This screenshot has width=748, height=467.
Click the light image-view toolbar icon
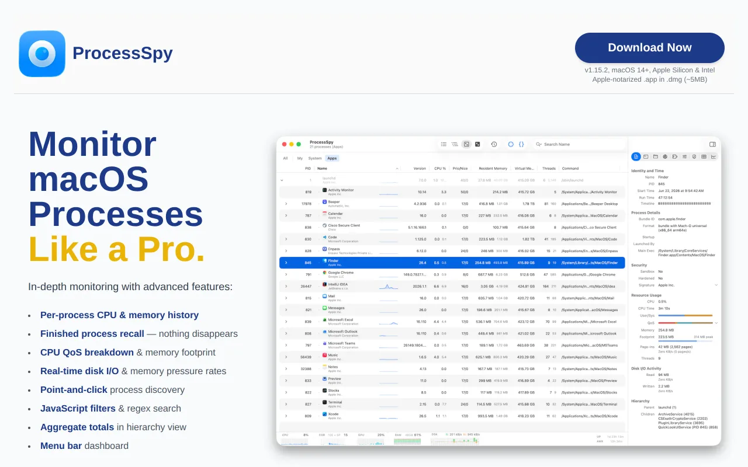466,144
